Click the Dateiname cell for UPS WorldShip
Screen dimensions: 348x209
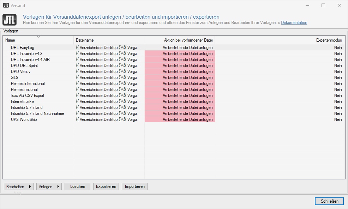(109, 119)
